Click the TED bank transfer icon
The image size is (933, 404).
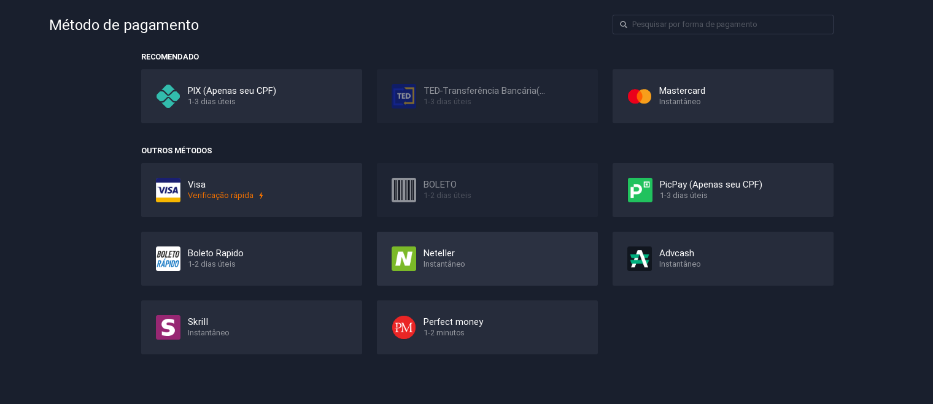coord(404,96)
